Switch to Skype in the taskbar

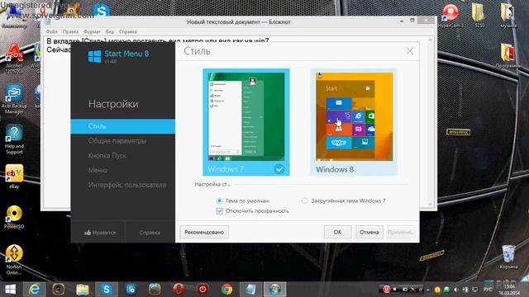point(107,290)
